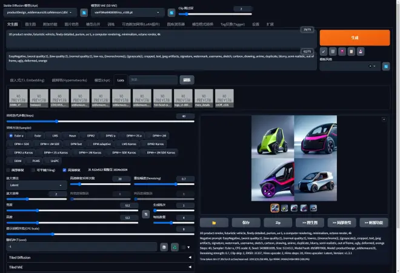Click the dice icon to randomize seed
The height and width of the screenshot is (273, 400).
click(x=164, y=247)
